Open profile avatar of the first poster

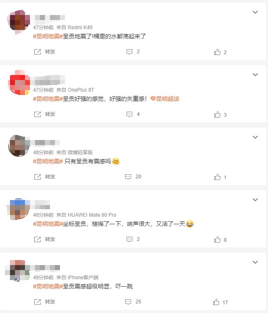click(19, 22)
